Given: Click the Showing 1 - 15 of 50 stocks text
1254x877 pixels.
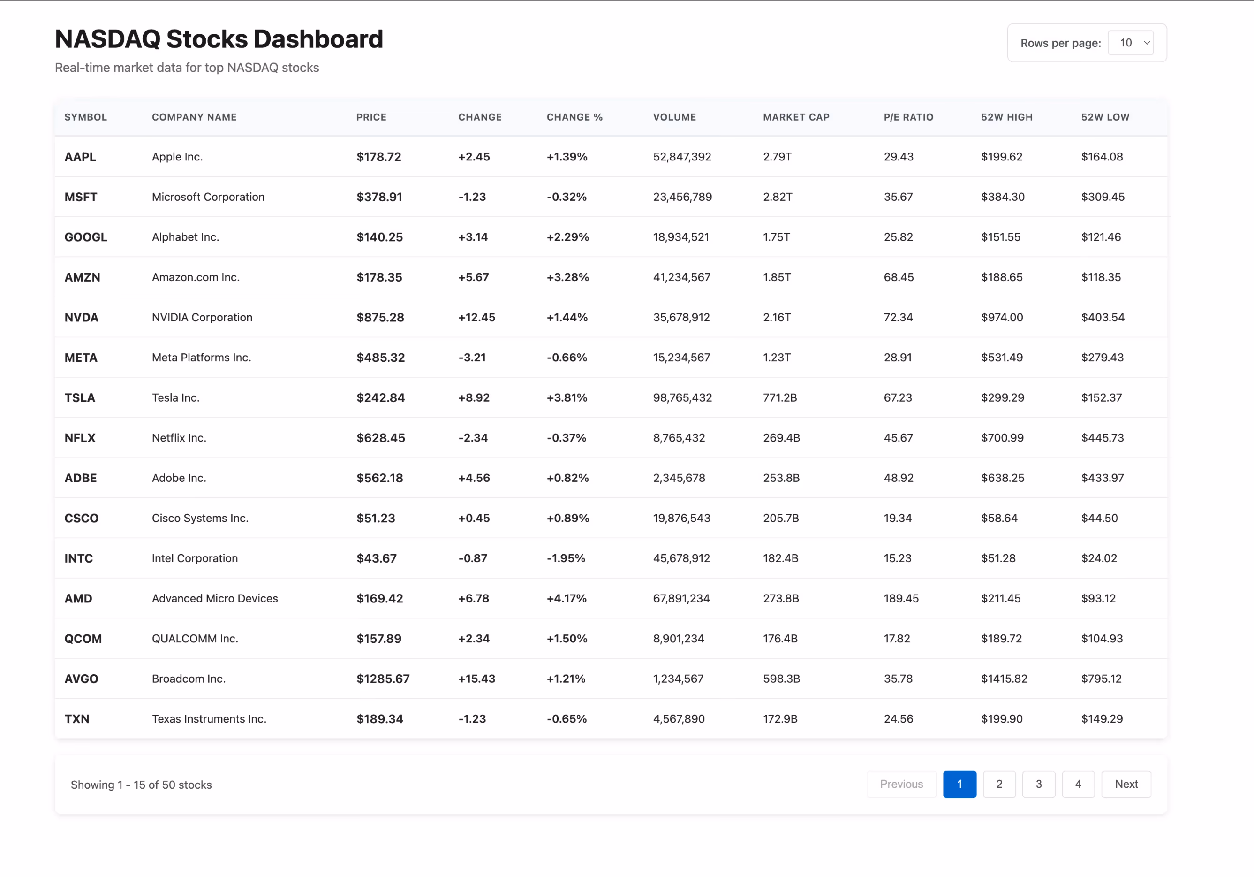Looking at the screenshot, I should click(x=142, y=785).
